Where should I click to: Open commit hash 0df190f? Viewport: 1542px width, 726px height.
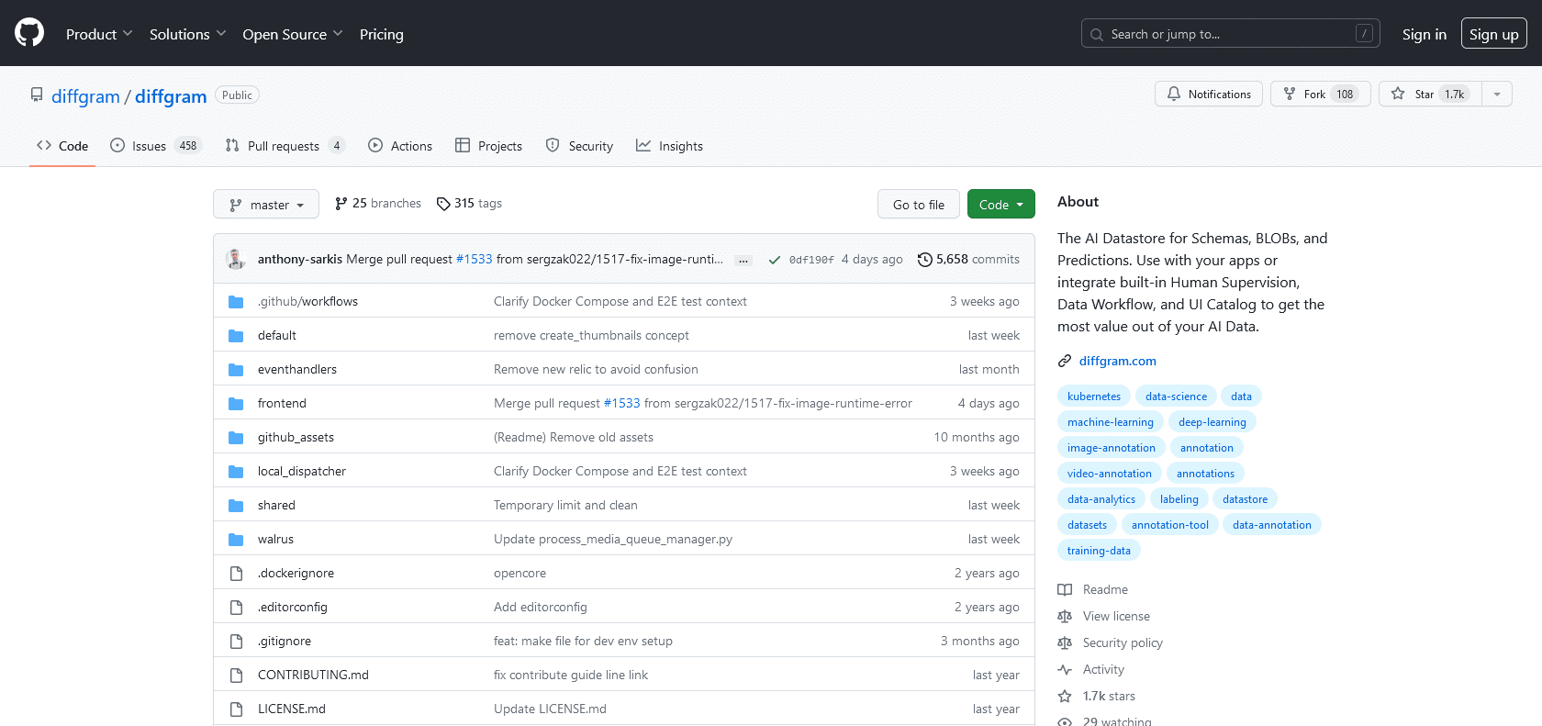[811, 260]
